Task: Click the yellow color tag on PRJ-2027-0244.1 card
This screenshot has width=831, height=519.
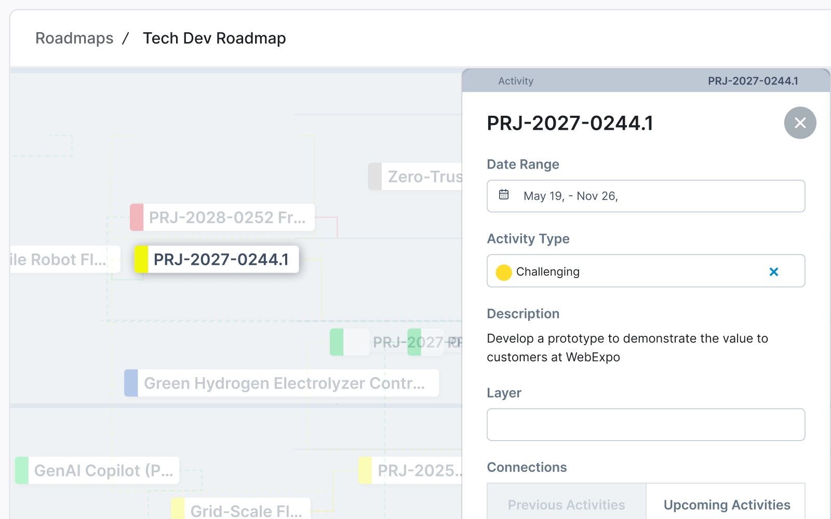Action: tap(141, 259)
